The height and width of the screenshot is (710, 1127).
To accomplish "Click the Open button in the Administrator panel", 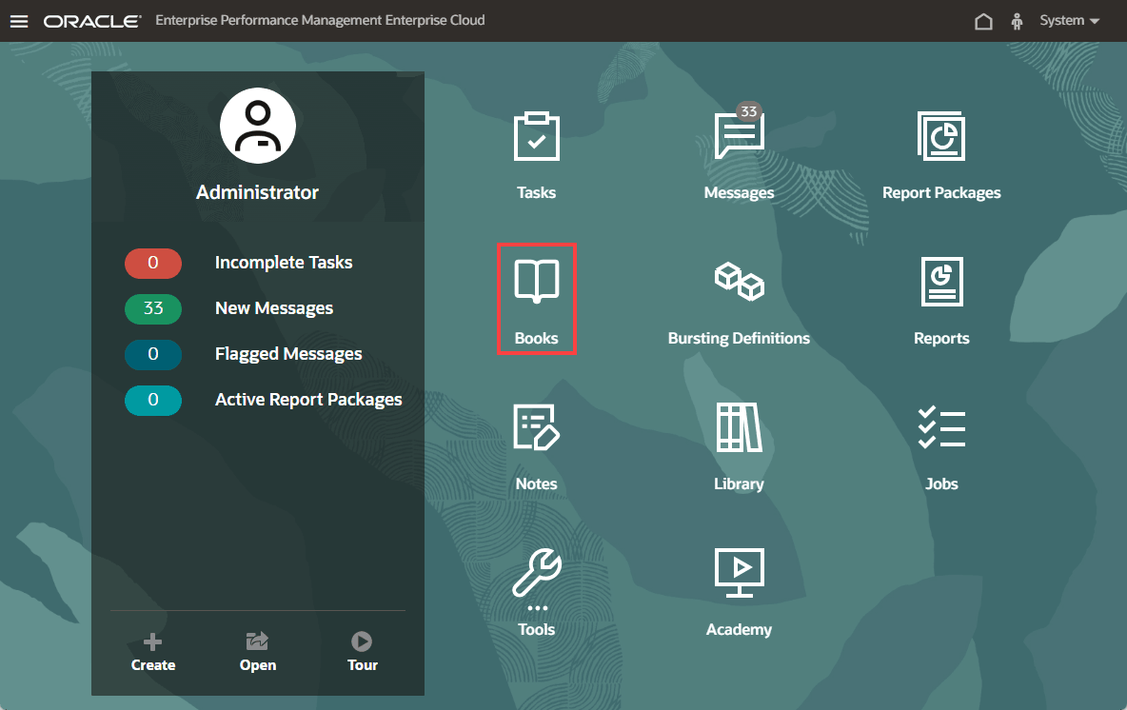I will tap(257, 653).
